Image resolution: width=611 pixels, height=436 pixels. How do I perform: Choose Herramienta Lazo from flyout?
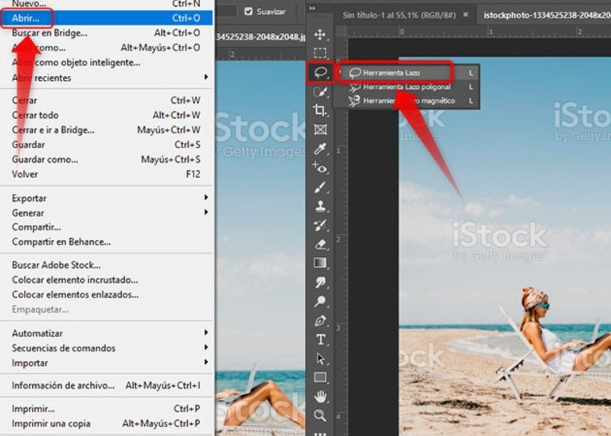[x=407, y=73]
